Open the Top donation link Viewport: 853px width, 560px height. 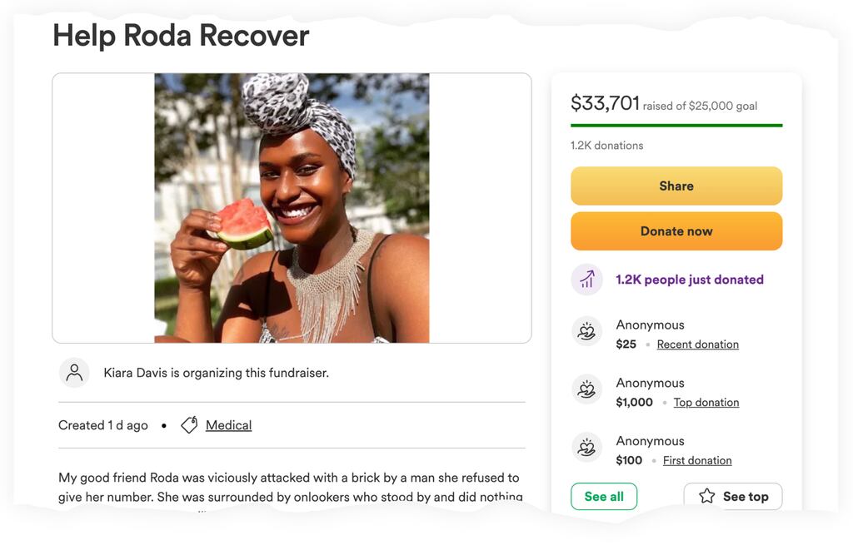(x=706, y=402)
